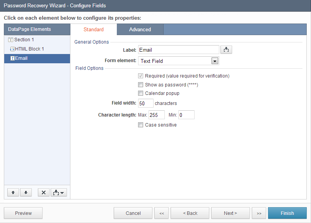Click insert parameter icon beside Label field
The width and height of the screenshot is (311, 223).
click(x=226, y=50)
